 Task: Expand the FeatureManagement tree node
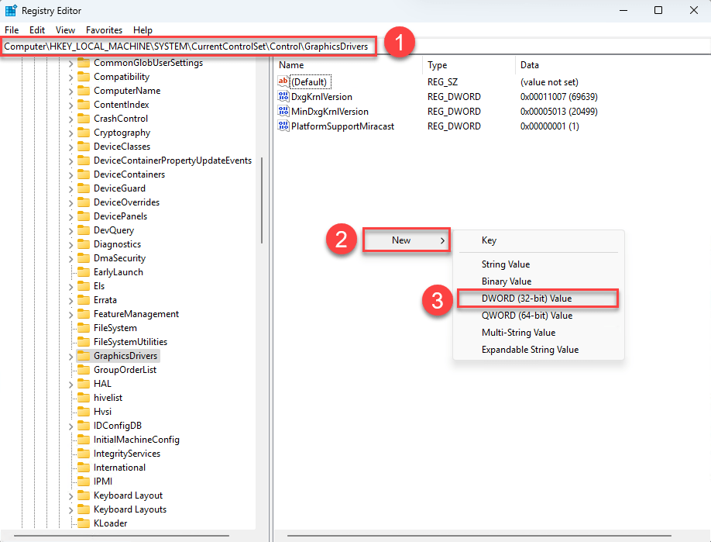click(70, 314)
